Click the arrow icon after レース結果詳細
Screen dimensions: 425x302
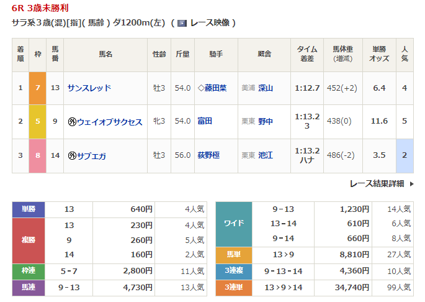point(411,183)
